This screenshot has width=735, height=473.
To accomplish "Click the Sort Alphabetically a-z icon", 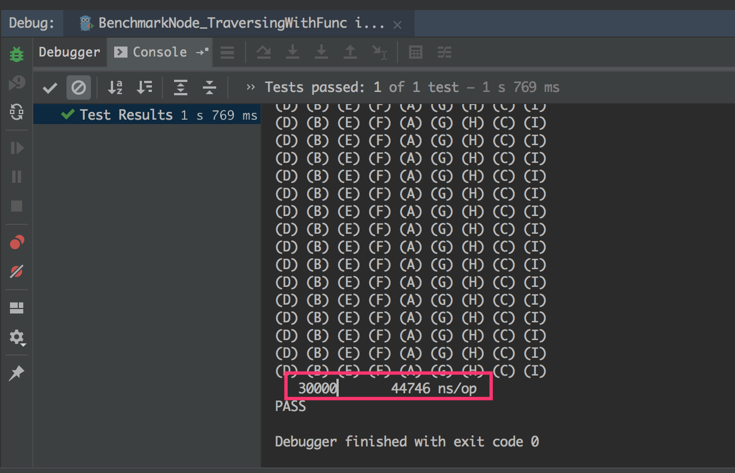I will pyautogui.click(x=115, y=87).
